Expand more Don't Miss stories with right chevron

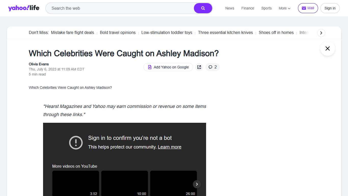click(321, 33)
